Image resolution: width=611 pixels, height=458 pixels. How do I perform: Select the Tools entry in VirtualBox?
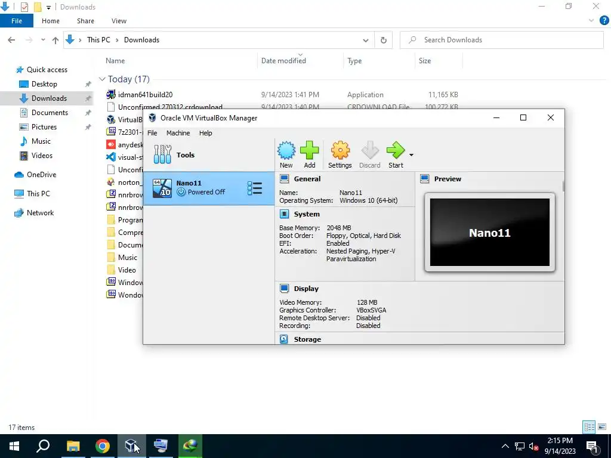click(x=208, y=154)
